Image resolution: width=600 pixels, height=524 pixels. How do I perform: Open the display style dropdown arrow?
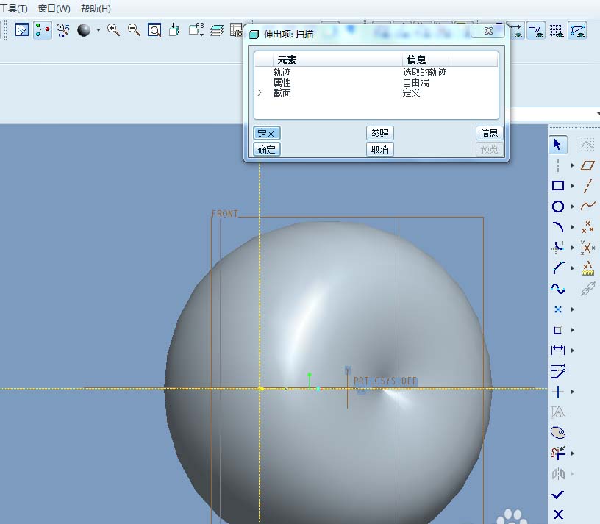pyautogui.click(x=99, y=30)
